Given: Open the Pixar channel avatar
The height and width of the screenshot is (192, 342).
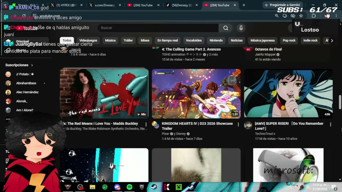Looking at the screenshot, I should pyautogui.click(x=156, y=125).
